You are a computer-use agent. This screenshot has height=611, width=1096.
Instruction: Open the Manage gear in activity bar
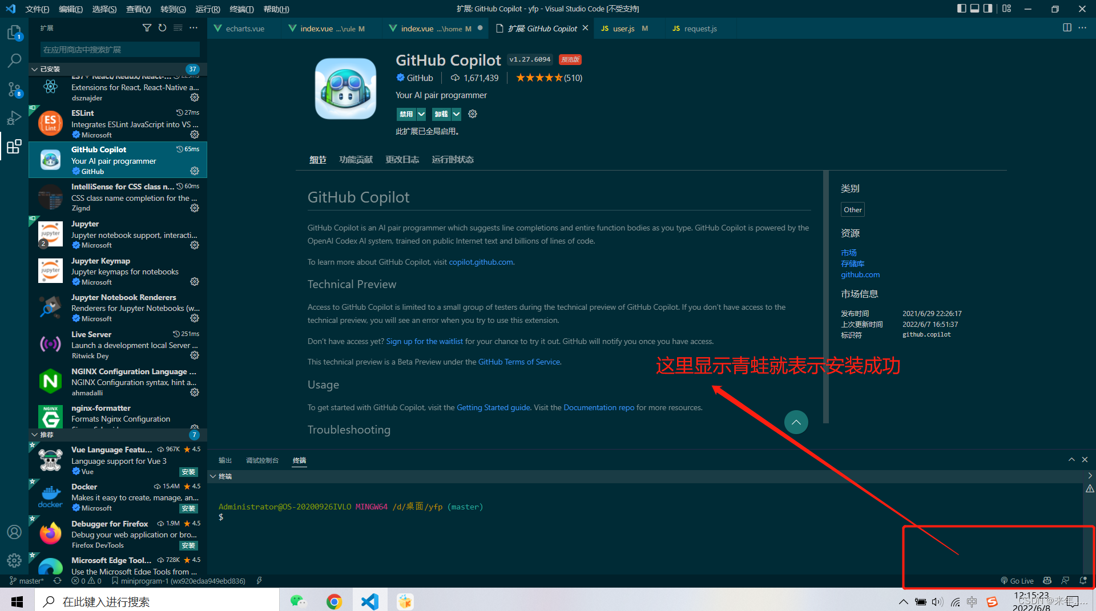[14, 560]
